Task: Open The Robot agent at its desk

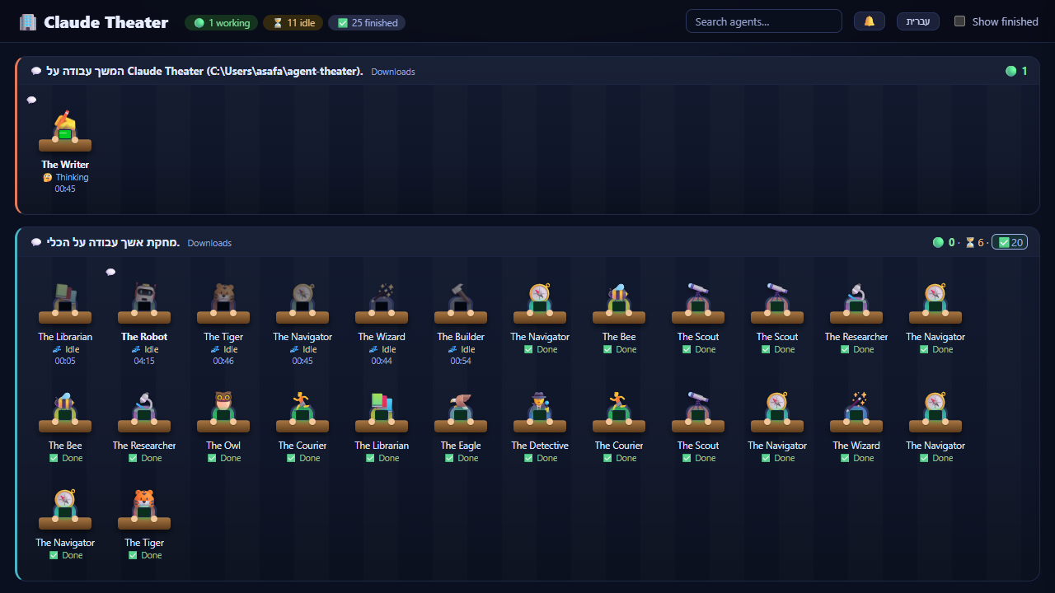Action: pos(144,304)
